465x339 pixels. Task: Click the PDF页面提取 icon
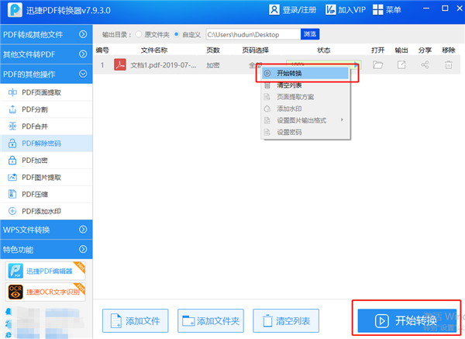point(12,92)
